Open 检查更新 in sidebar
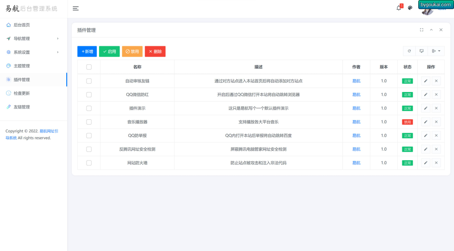The image size is (454, 251). pyautogui.click(x=33, y=93)
